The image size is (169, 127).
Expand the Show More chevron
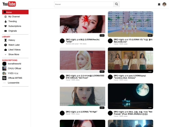pyautogui.click(x=6, y=55)
